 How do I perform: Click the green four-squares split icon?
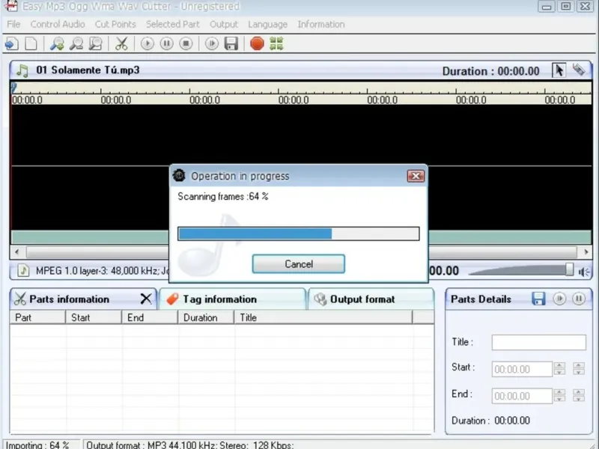(276, 43)
